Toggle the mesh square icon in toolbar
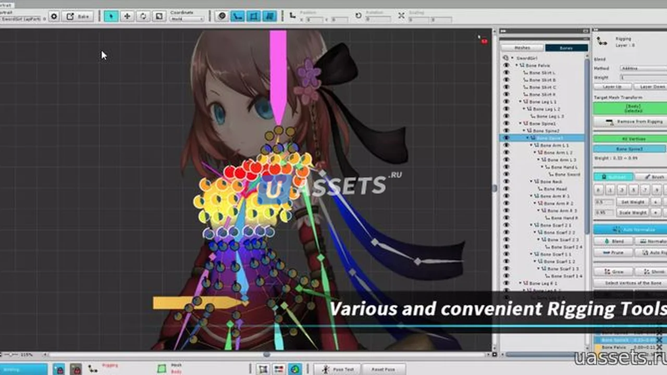This screenshot has width=667, height=375. (x=253, y=16)
